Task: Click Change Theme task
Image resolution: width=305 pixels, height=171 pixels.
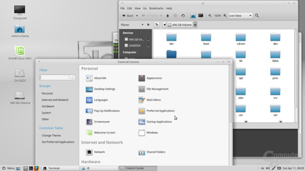Action: click(x=51, y=135)
